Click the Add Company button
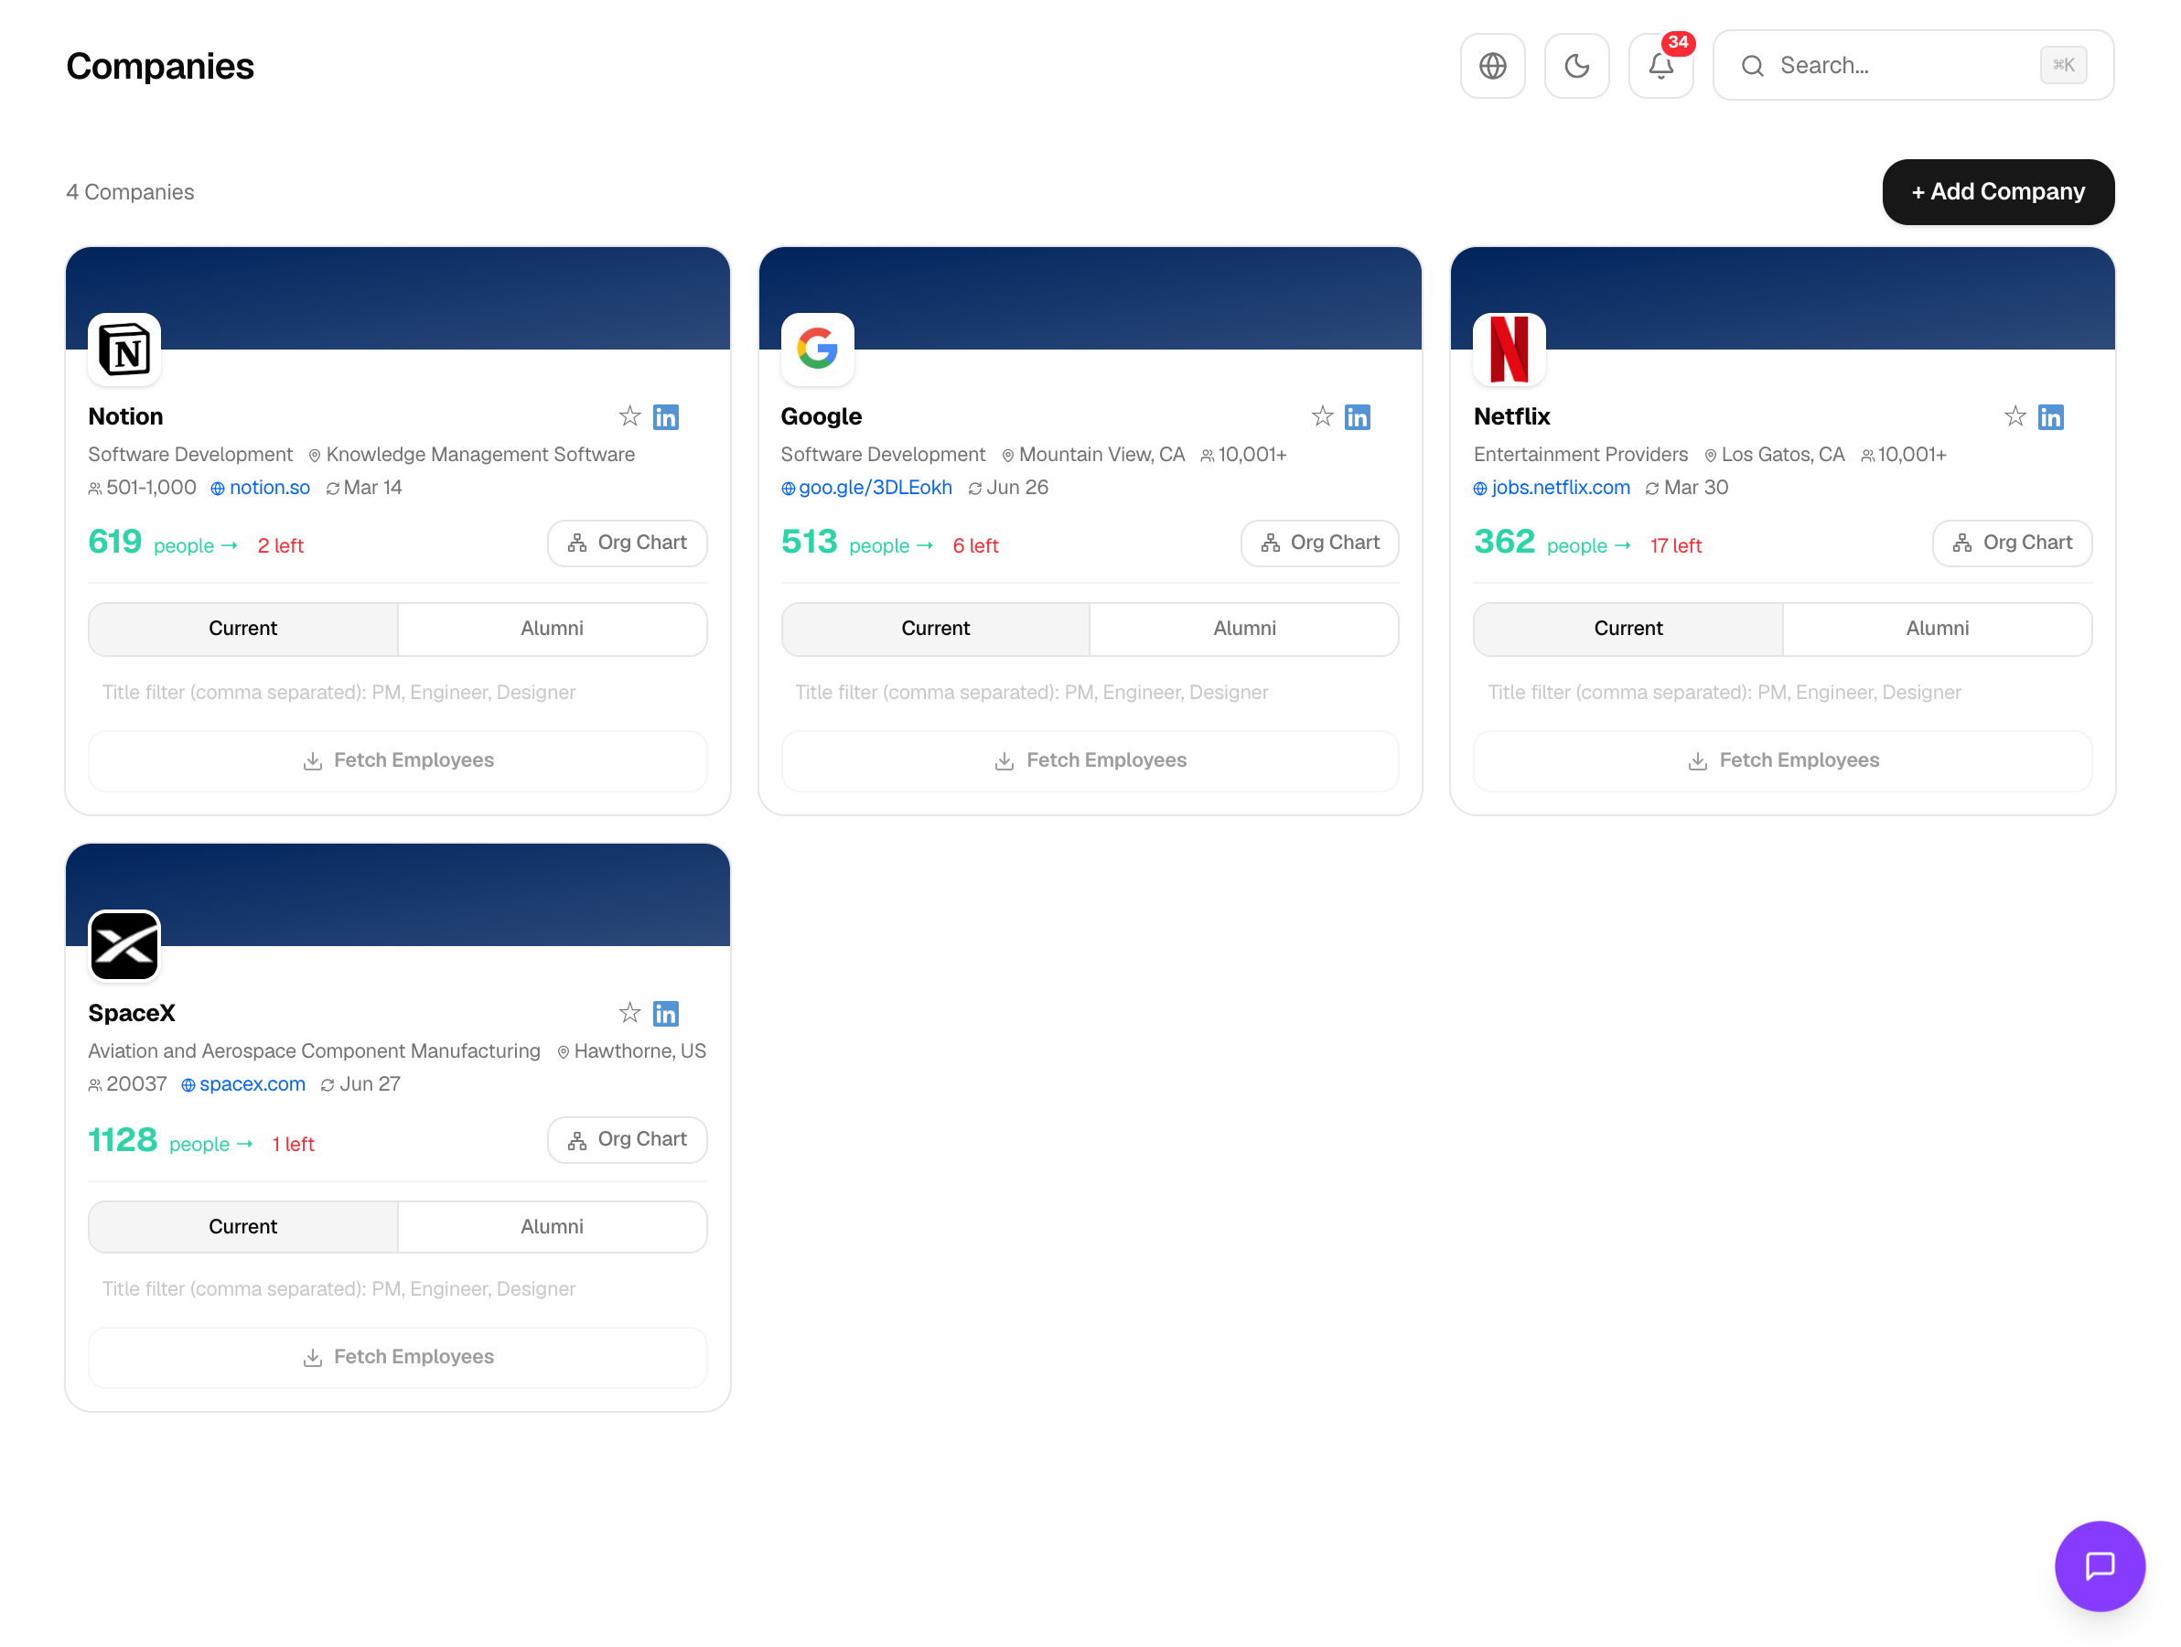Viewport: 2181px width, 1647px height. click(1998, 191)
